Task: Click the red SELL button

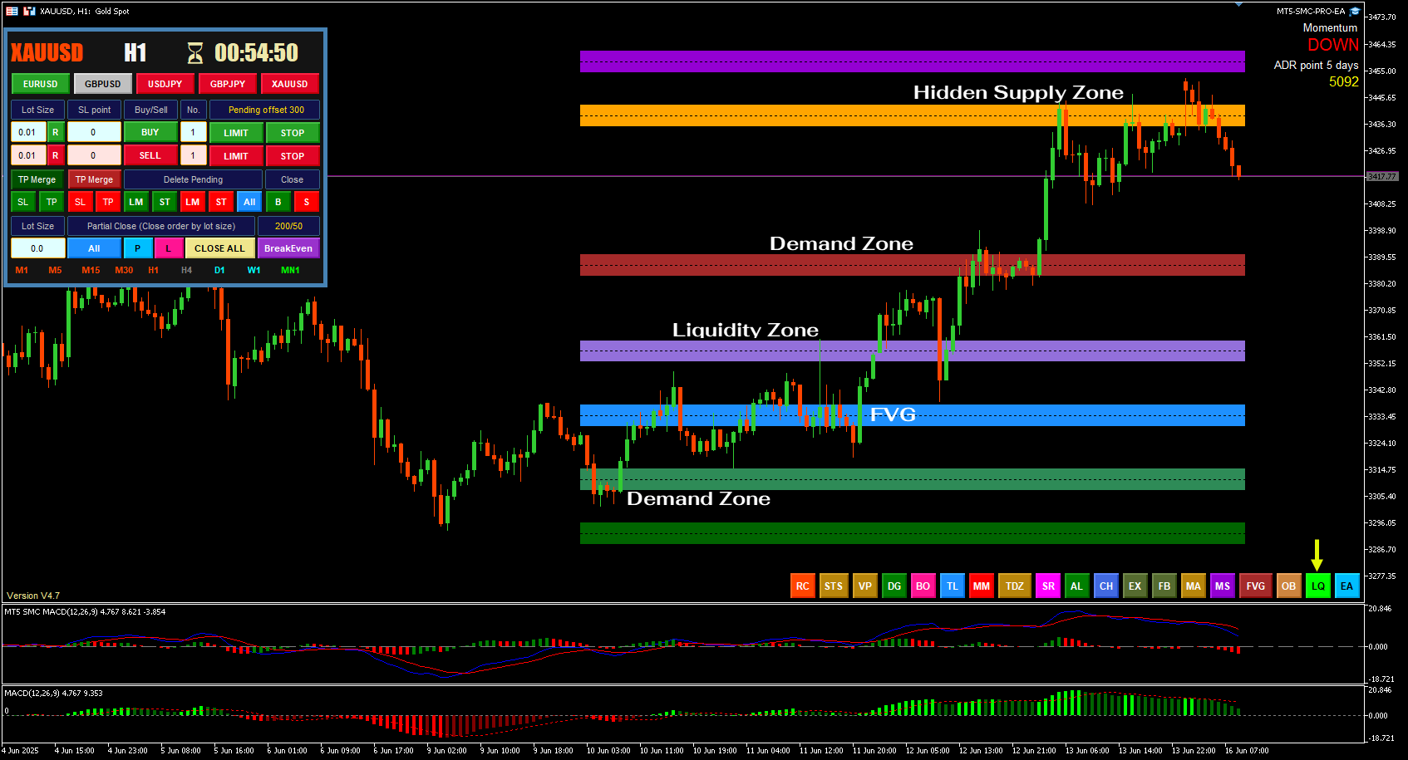Action: click(150, 155)
